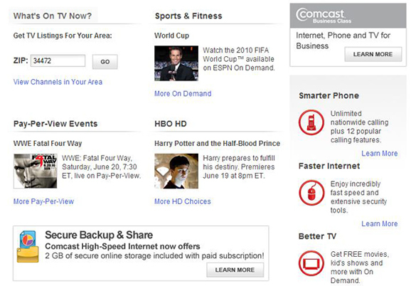
Task: Click LEARN MORE in Comcast Business ad
Action: (x=373, y=54)
